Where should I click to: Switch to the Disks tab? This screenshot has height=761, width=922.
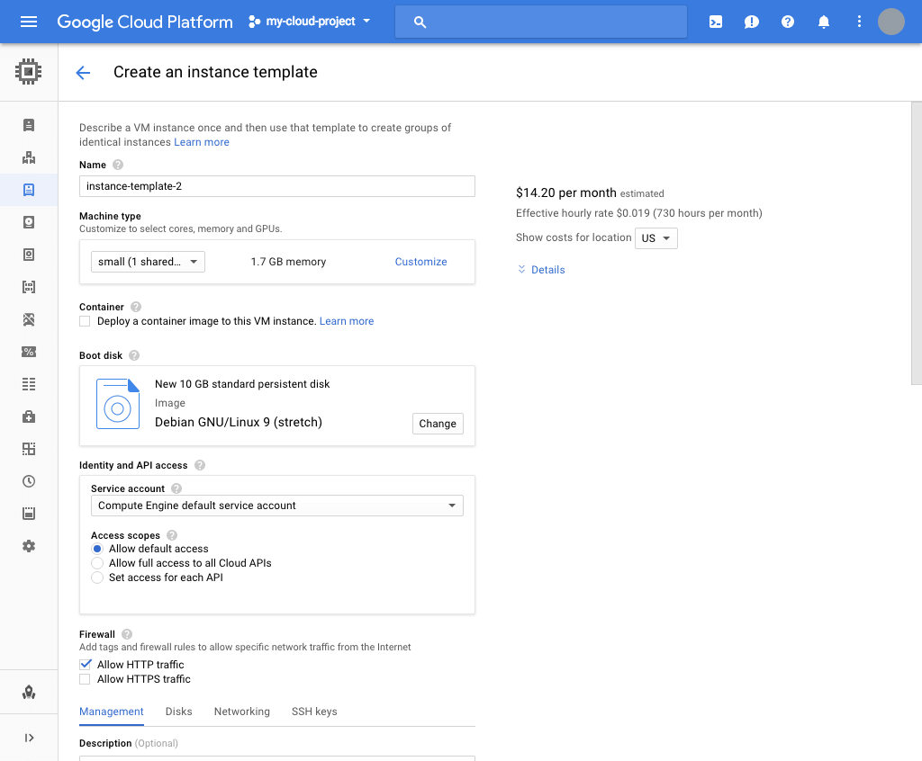pyautogui.click(x=179, y=712)
